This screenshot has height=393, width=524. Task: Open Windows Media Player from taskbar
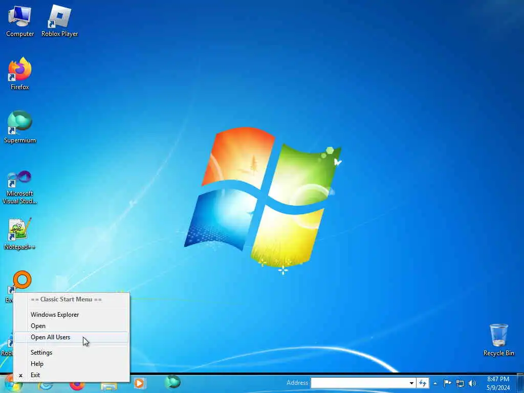(139, 383)
